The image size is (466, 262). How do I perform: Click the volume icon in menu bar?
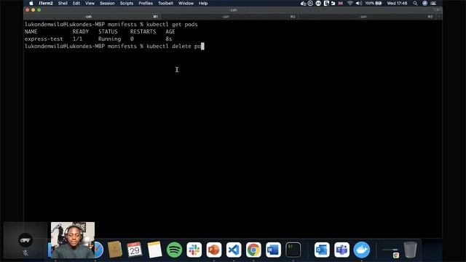pos(359,3)
